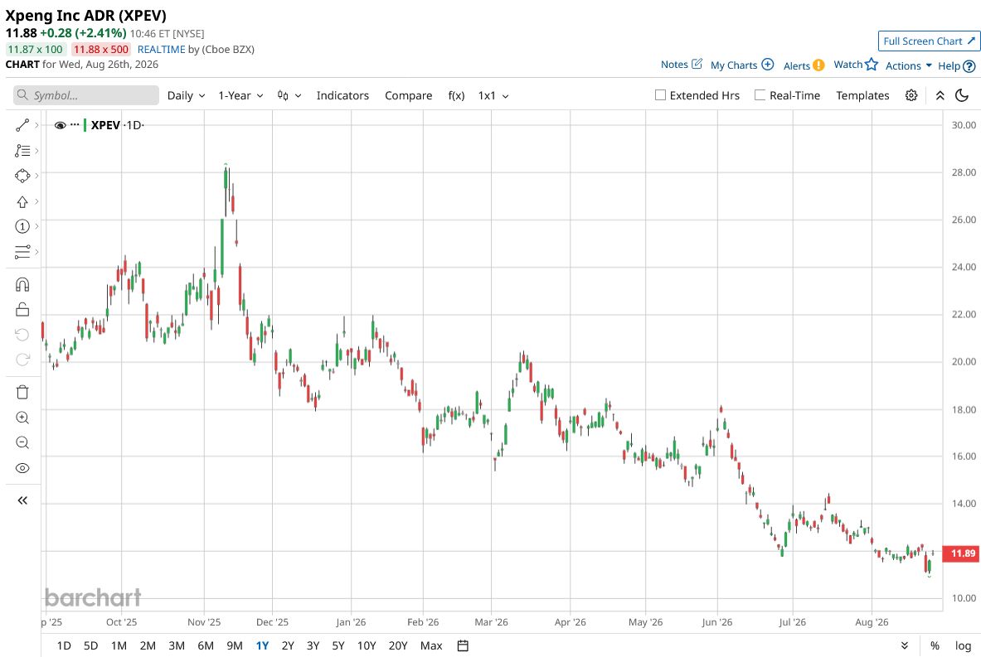Expand trend line tool submenu arrow
The image size is (981, 657).
(x=37, y=125)
